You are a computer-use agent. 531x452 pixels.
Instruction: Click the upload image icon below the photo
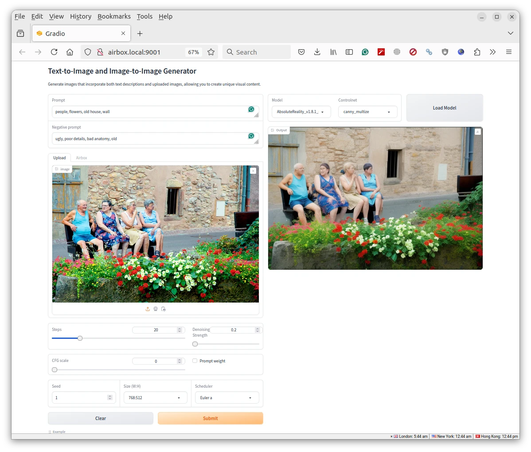click(x=148, y=309)
